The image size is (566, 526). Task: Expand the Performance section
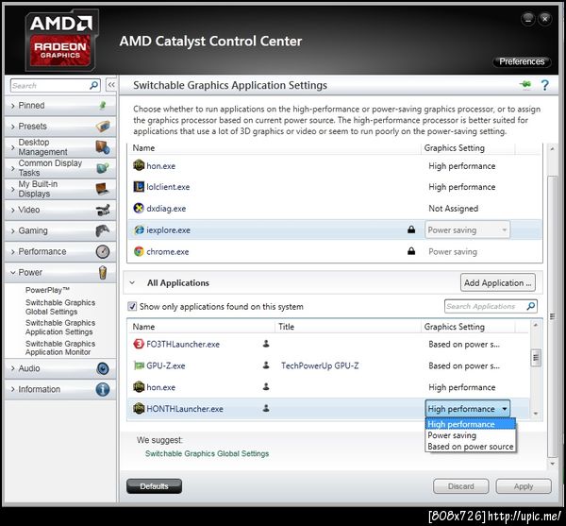pos(13,252)
